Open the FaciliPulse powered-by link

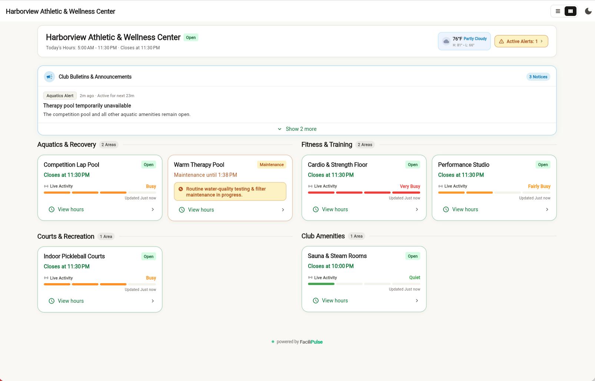(311, 342)
